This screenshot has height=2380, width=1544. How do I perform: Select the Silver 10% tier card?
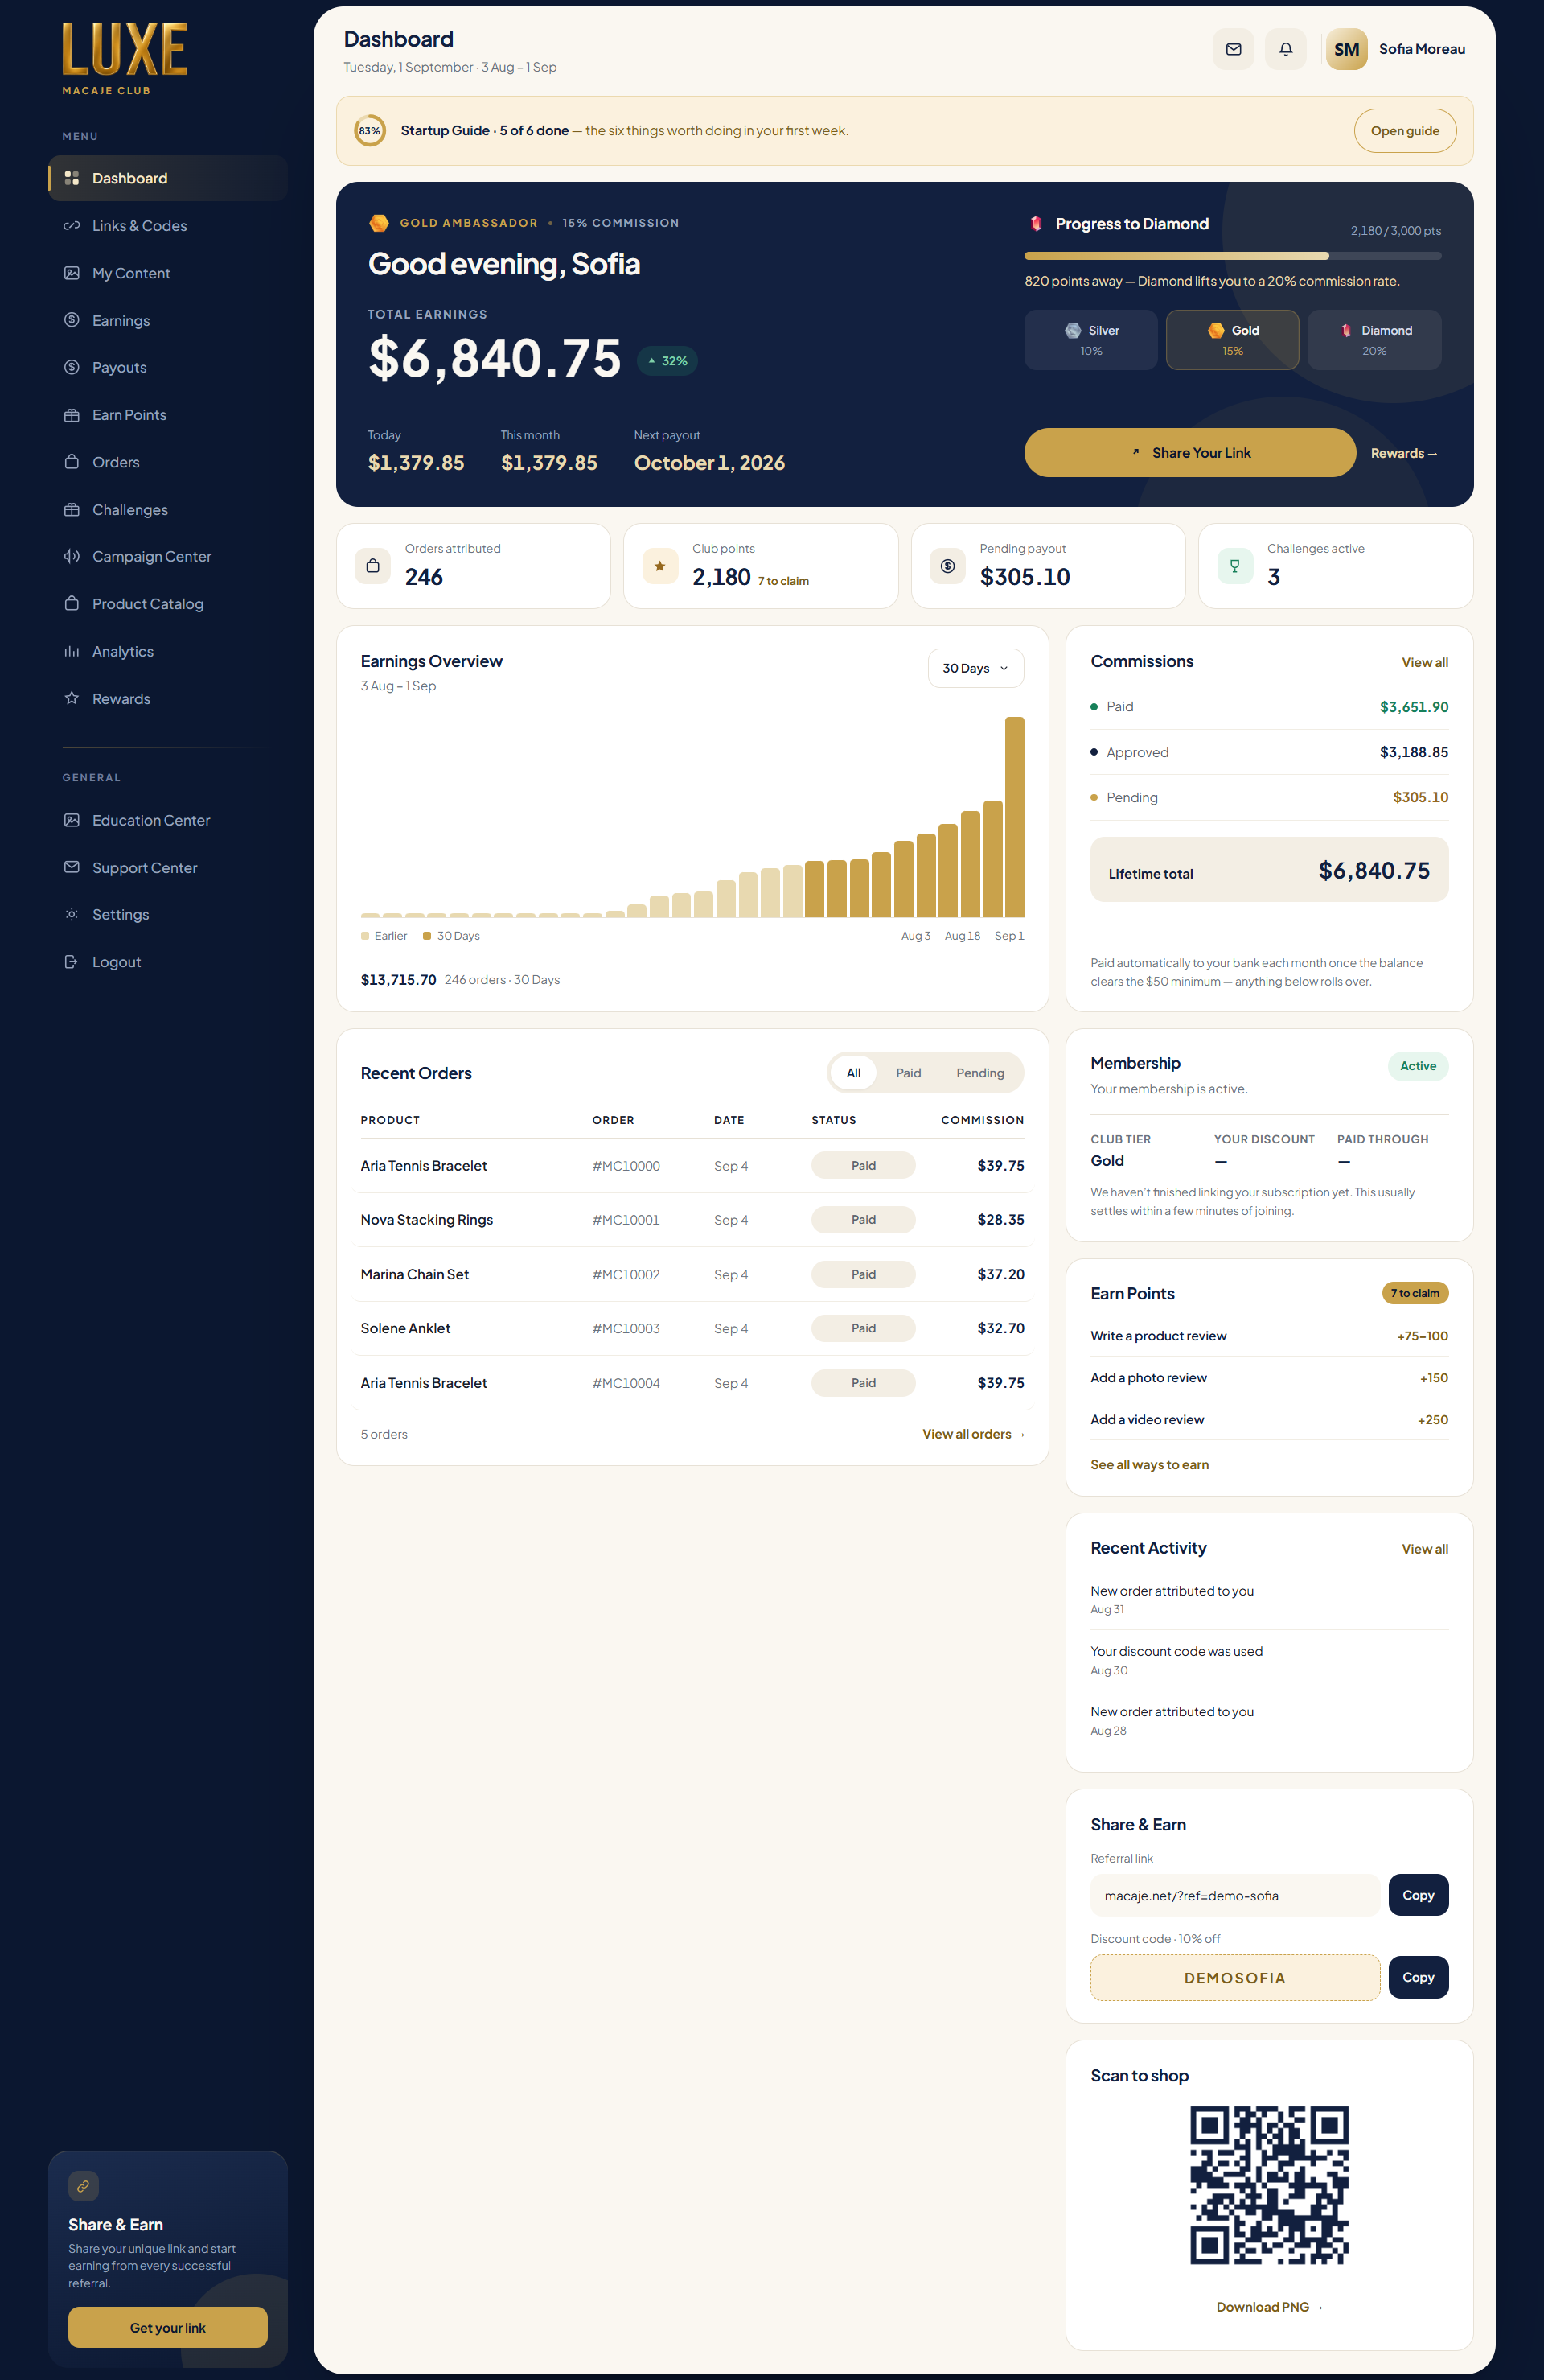(x=1090, y=340)
